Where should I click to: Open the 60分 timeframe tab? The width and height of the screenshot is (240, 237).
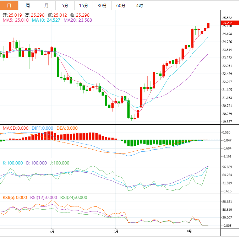point(121,6)
